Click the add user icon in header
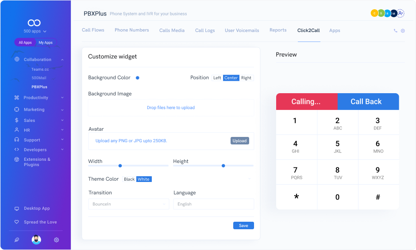Viewport: 416px width, 250px height. 401,13
